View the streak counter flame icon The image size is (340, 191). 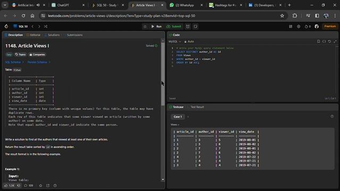tap(308, 27)
